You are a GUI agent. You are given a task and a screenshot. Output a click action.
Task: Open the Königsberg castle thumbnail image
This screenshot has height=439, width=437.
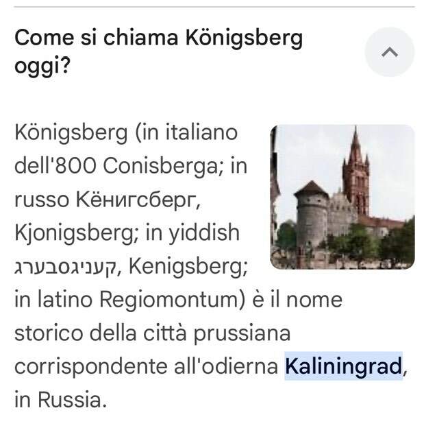[x=342, y=197]
